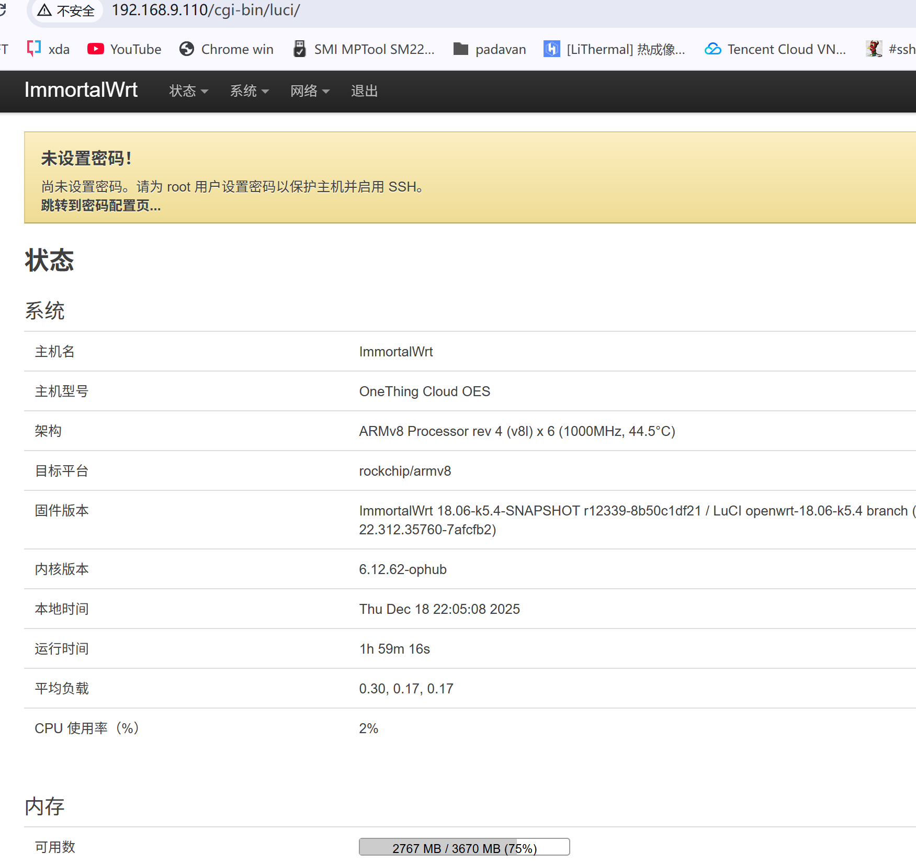
Task: Click the ImmortalWrt brand logo text
Action: click(81, 89)
